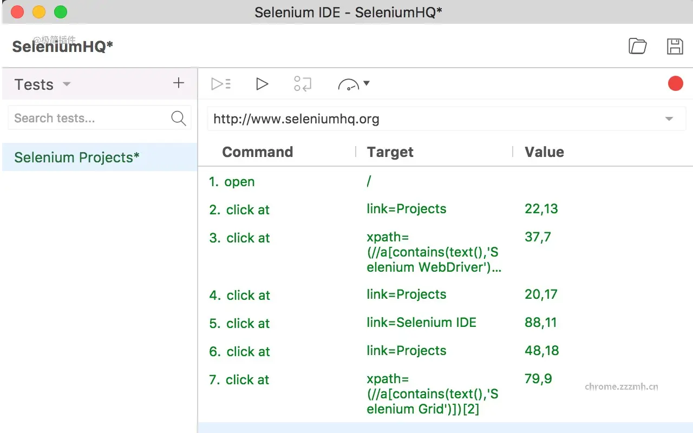Expand the Tests panel dropdown

coord(66,84)
